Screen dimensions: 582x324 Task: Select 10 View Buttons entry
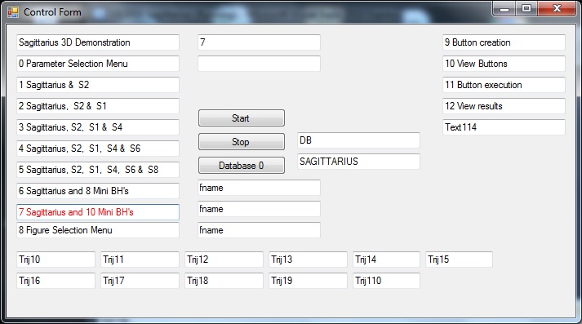tap(504, 64)
